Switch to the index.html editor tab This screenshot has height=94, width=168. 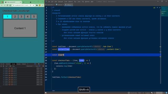tap(50, 5)
